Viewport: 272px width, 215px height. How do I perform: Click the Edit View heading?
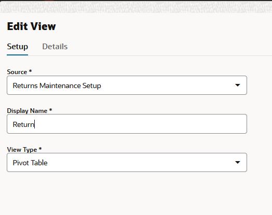click(31, 26)
